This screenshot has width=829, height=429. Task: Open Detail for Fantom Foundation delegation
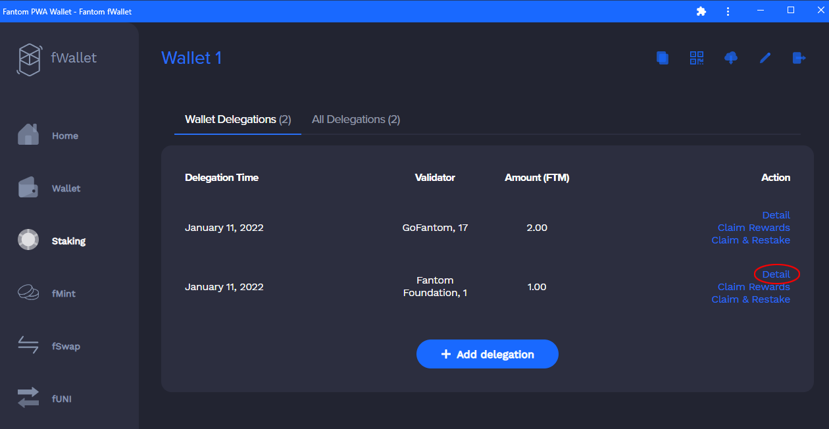[776, 274]
